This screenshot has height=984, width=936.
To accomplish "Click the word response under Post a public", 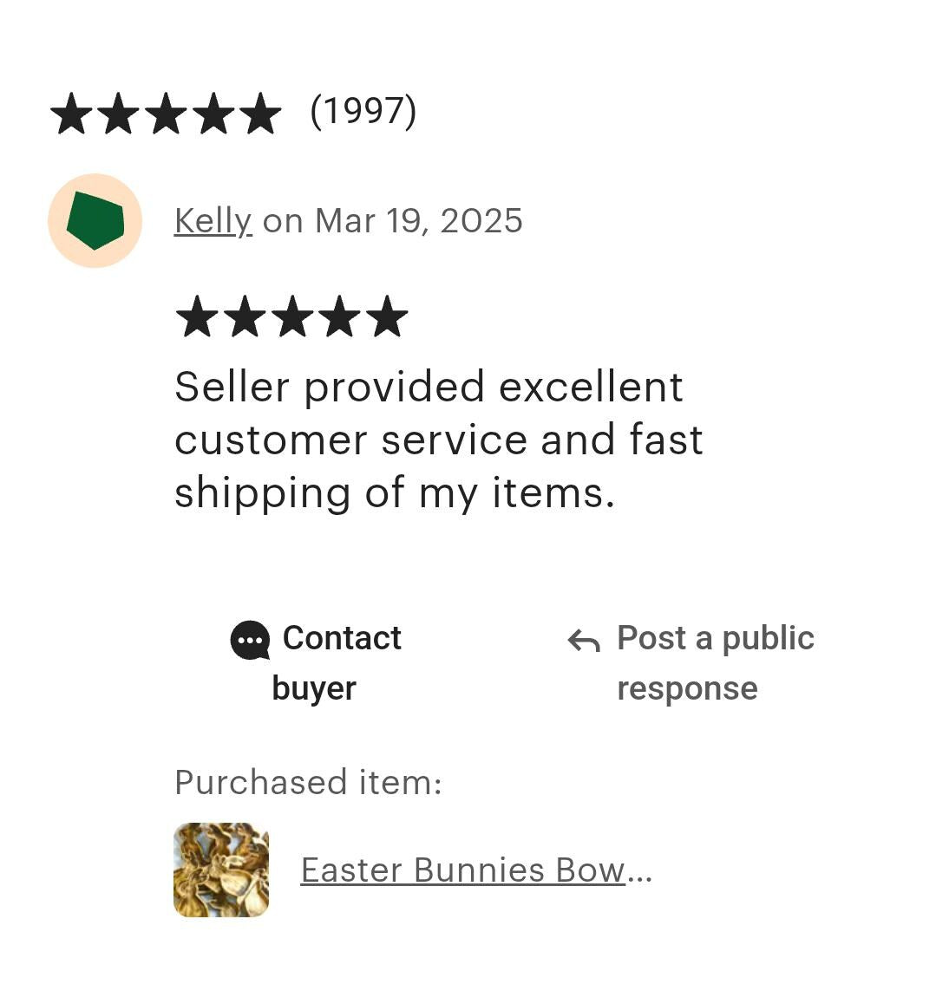I will point(687,689).
